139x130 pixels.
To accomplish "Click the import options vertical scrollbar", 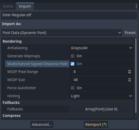I will pos(136,76).
